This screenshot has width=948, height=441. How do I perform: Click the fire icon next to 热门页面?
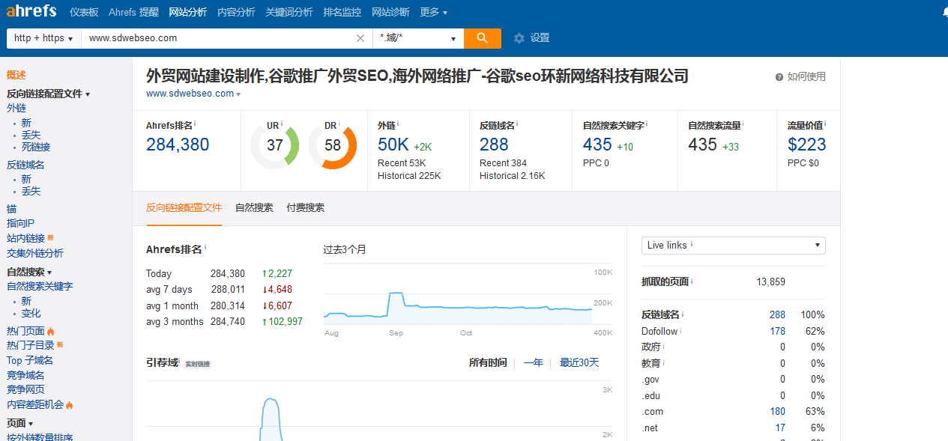click(x=51, y=331)
